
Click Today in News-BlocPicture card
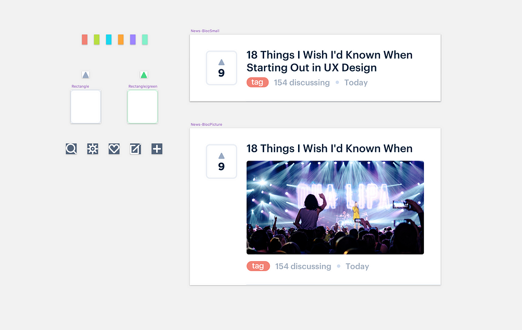click(x=357, y=266)
